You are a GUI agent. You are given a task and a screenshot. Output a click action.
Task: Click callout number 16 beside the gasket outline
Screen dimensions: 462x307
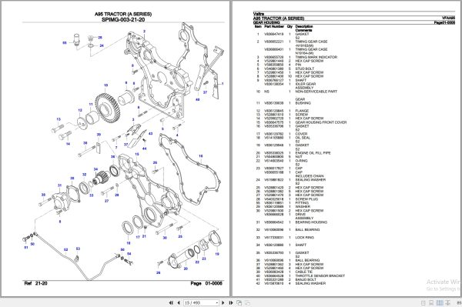(x=201, y=156)
